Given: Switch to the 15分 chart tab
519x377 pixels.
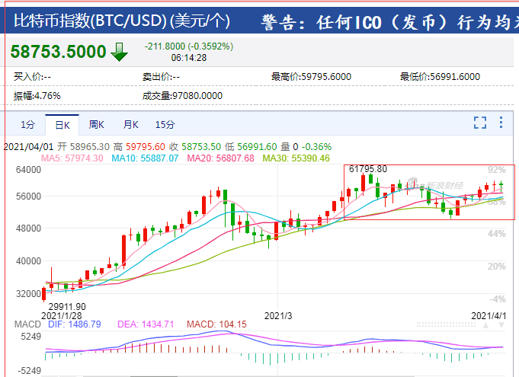Looking at the screenshot, I should [x=165, y=125].
